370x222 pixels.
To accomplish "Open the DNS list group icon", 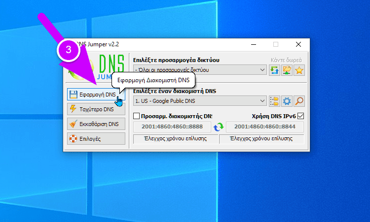I will pyautogui.click(x=274, y=101).
